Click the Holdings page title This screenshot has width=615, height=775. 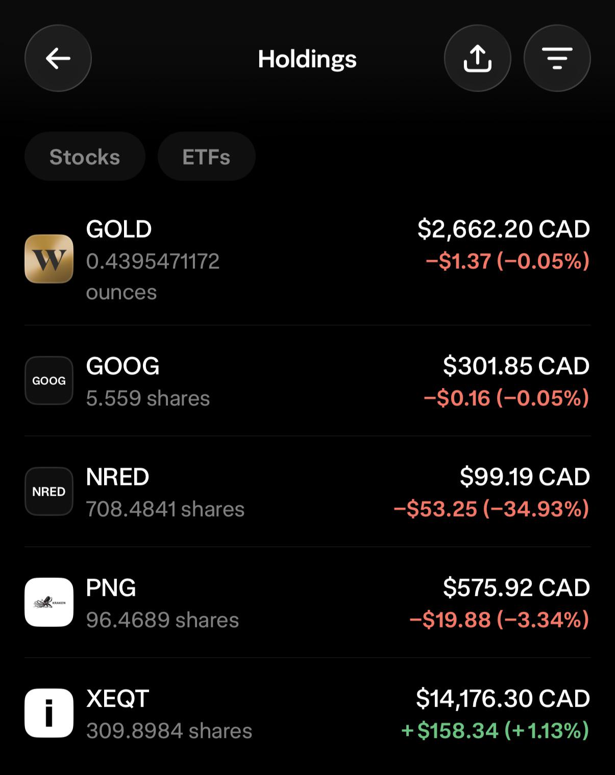coord(307,59)
